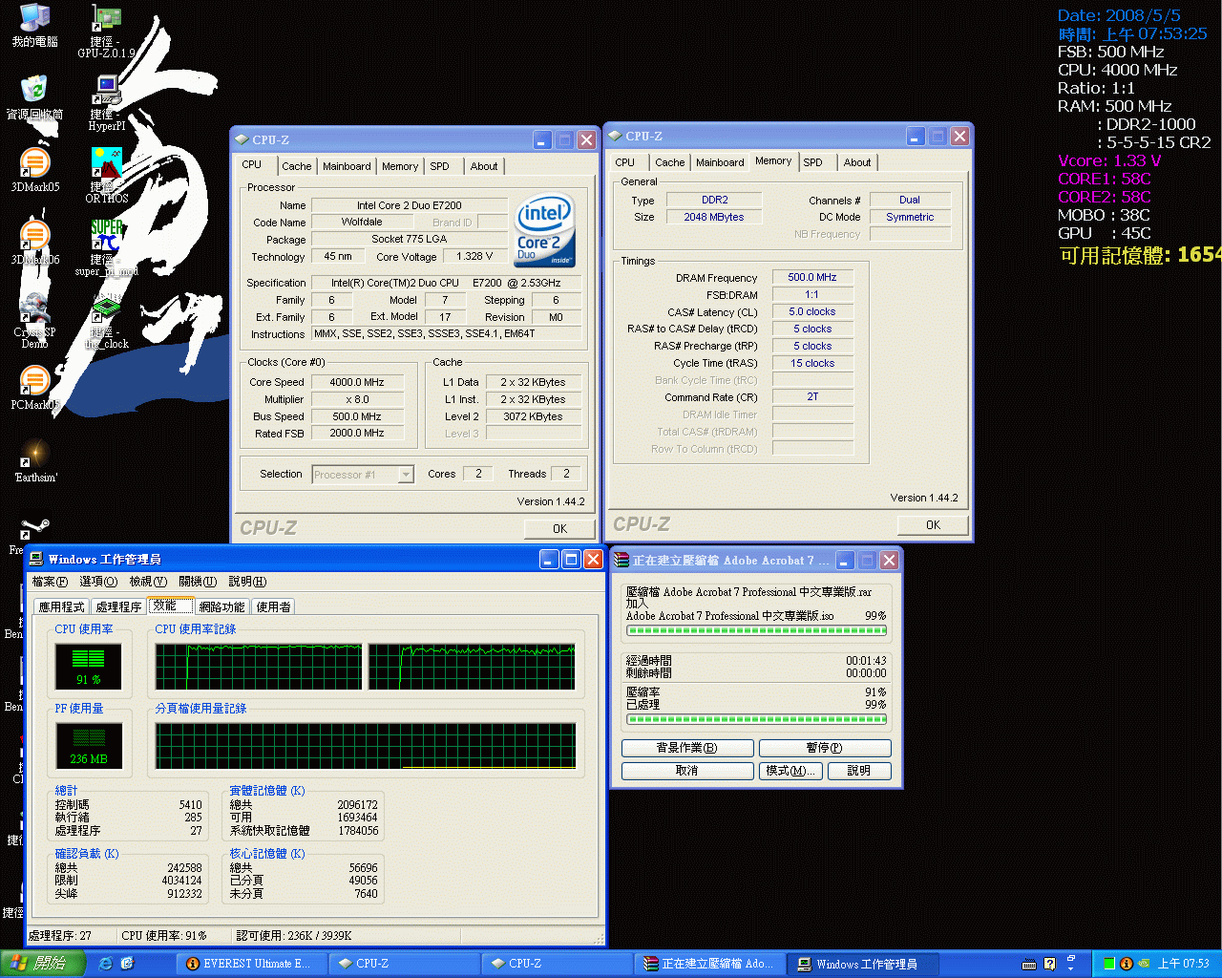The width and height of the screenshot is (1222, 978).
Task: Click the 說明 help button in WinRAR
Action: (858, 771)
